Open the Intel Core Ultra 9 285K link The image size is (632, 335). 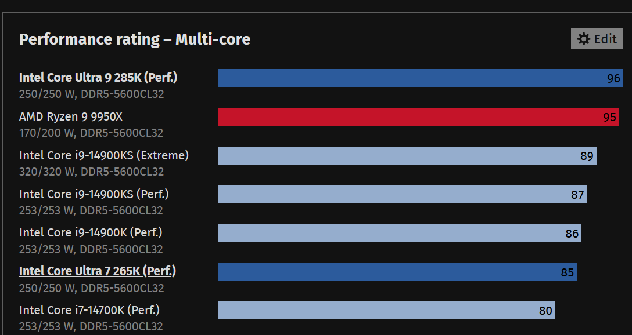[98, 77]
